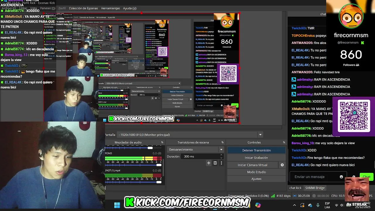Open transition properties three-dot menu
This screenshot has height=211, width=375.
pyautogui.click(x=221, y=163)
